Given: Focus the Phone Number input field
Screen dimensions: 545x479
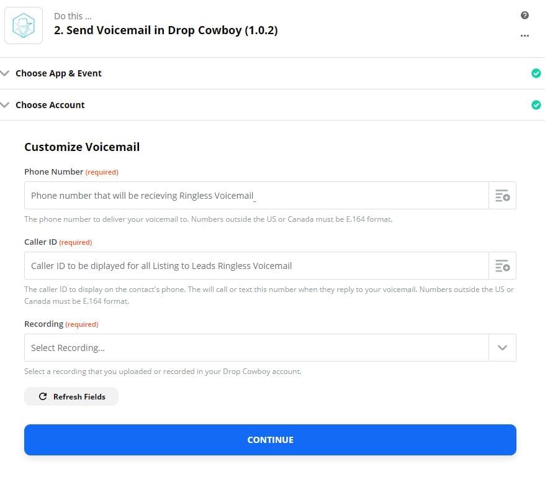Looking at the screenshot, I should (x=256, y=196).
